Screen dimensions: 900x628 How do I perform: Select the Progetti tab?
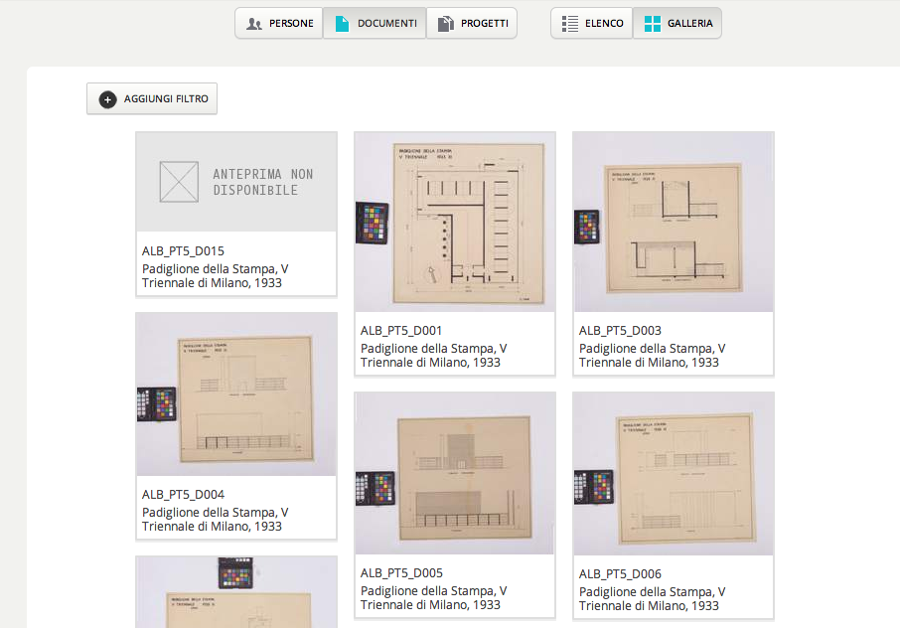(472, 23)
